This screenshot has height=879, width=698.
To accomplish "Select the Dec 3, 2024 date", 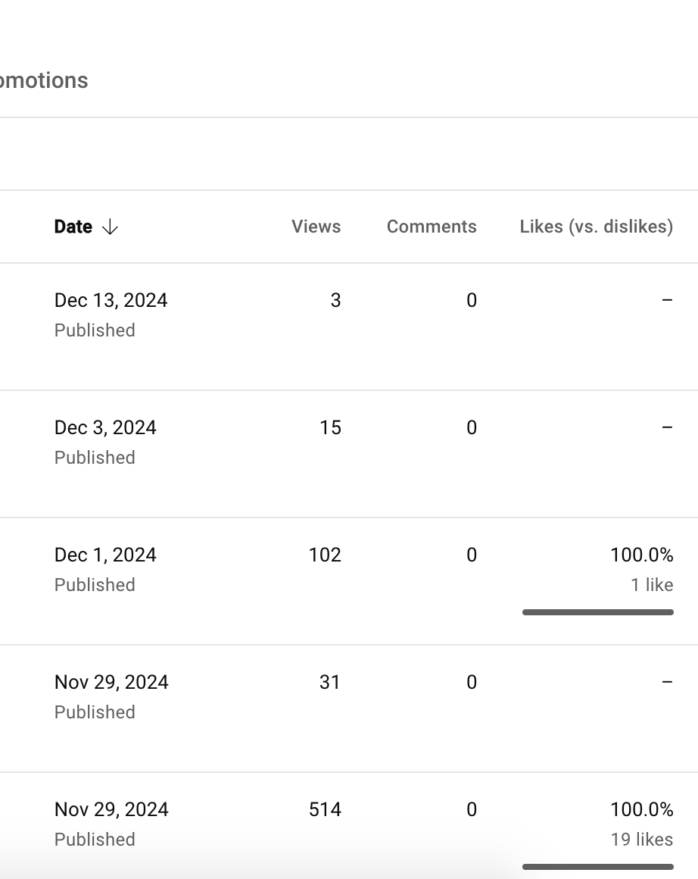I will click(105, 427).
